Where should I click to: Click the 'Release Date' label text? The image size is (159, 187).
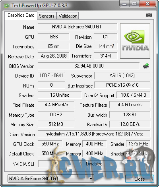pos(21,57)
